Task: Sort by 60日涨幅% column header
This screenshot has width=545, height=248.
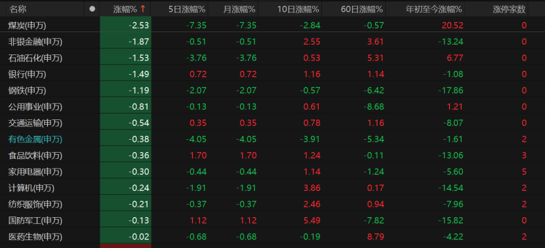Action: [x=362, y=9]
